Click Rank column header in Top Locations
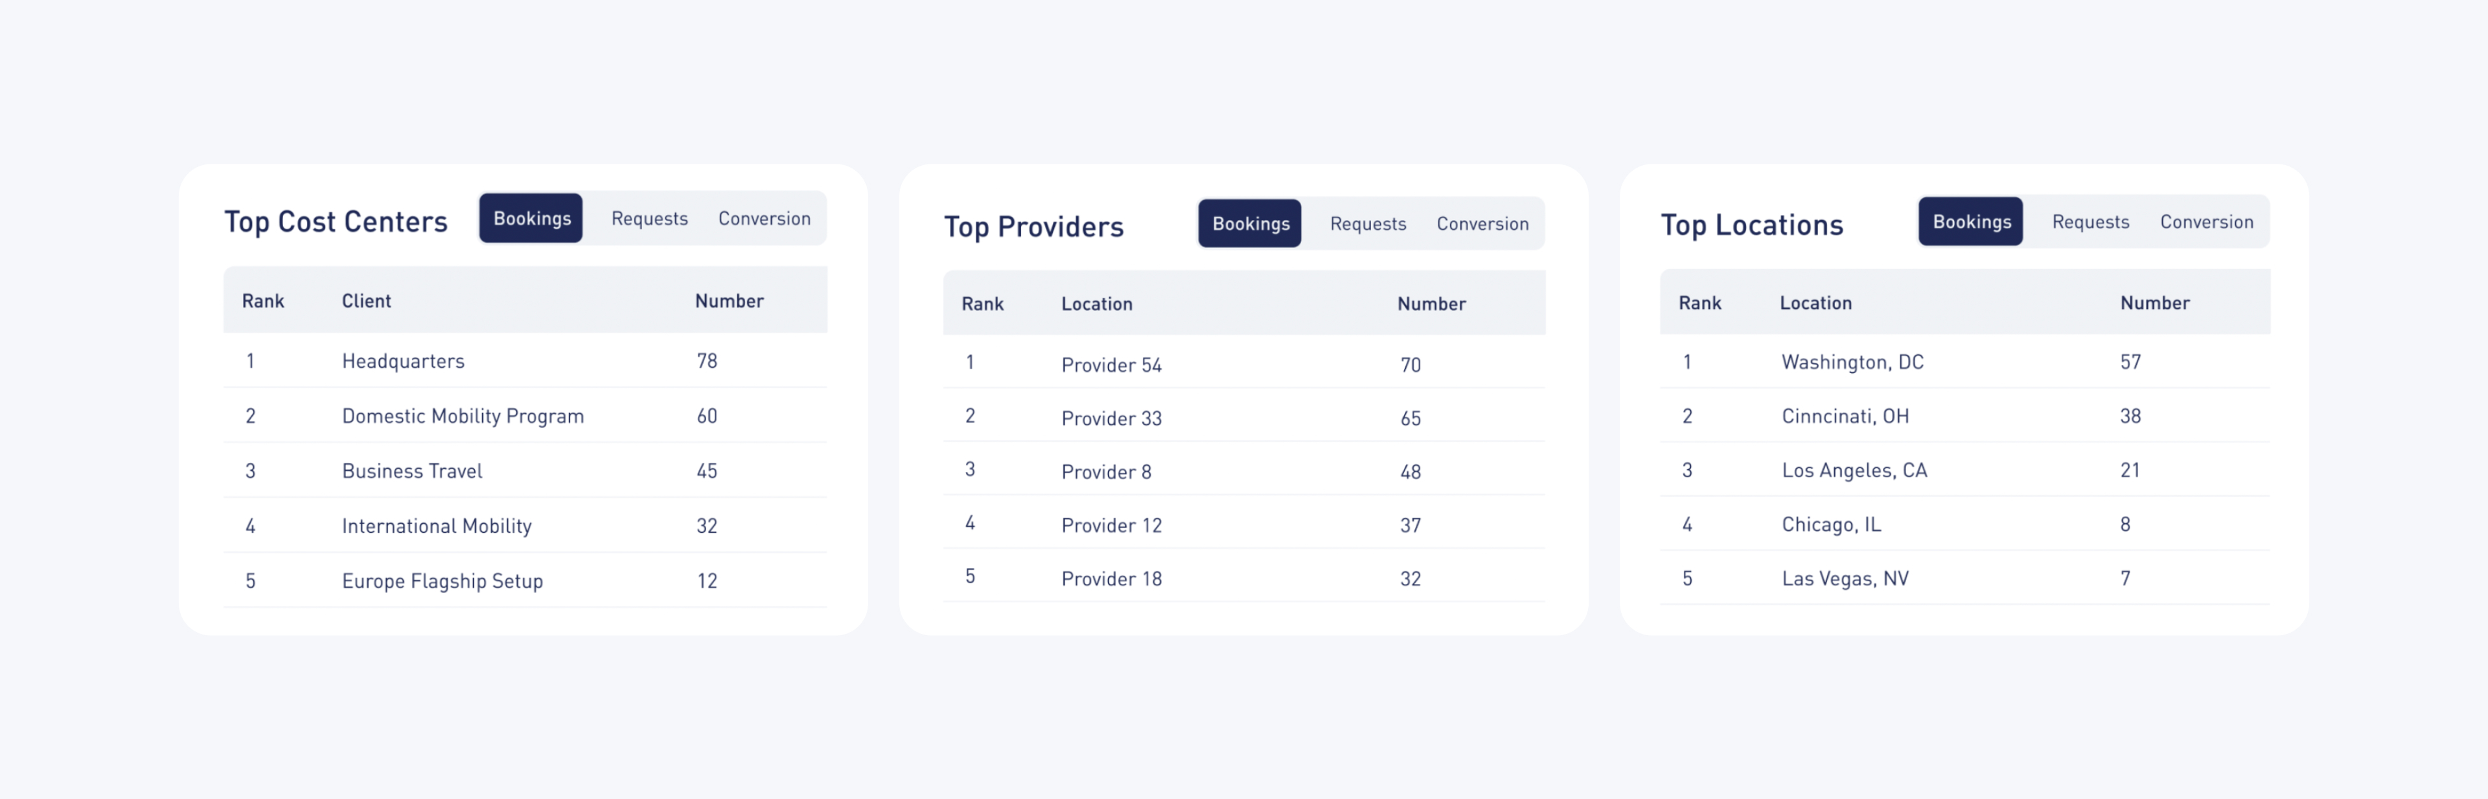The image size is (2488, 799). coord(1699,303)
